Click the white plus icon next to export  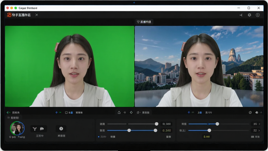point(125,112)
